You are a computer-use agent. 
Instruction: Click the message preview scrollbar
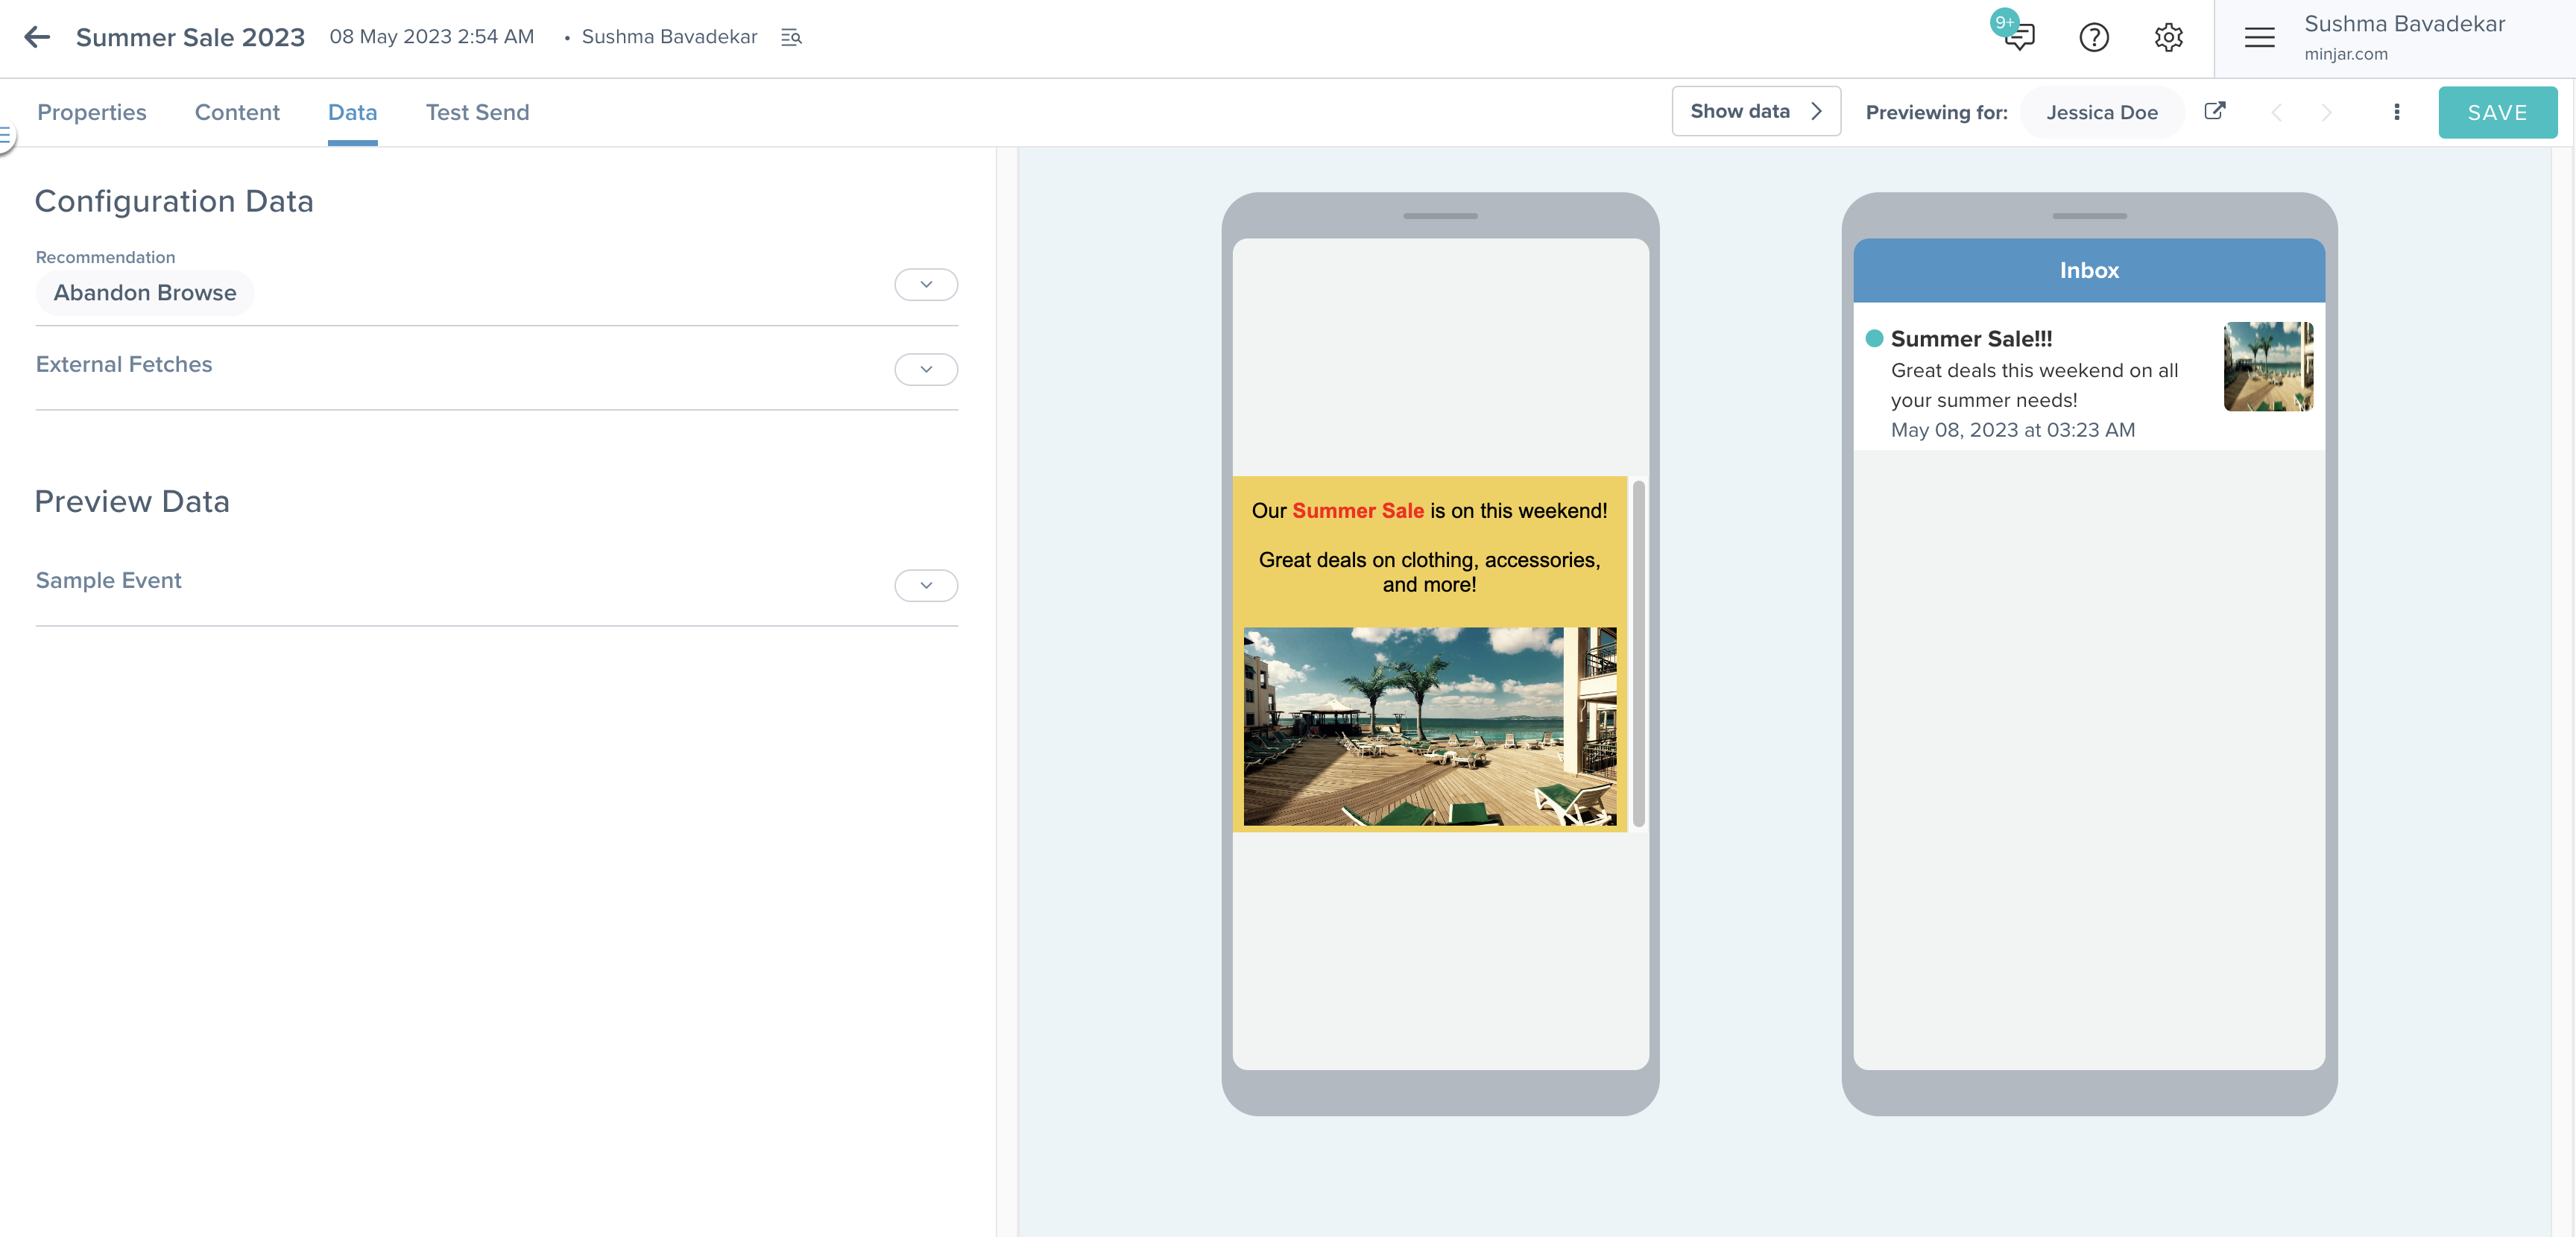coord(1638,655)
